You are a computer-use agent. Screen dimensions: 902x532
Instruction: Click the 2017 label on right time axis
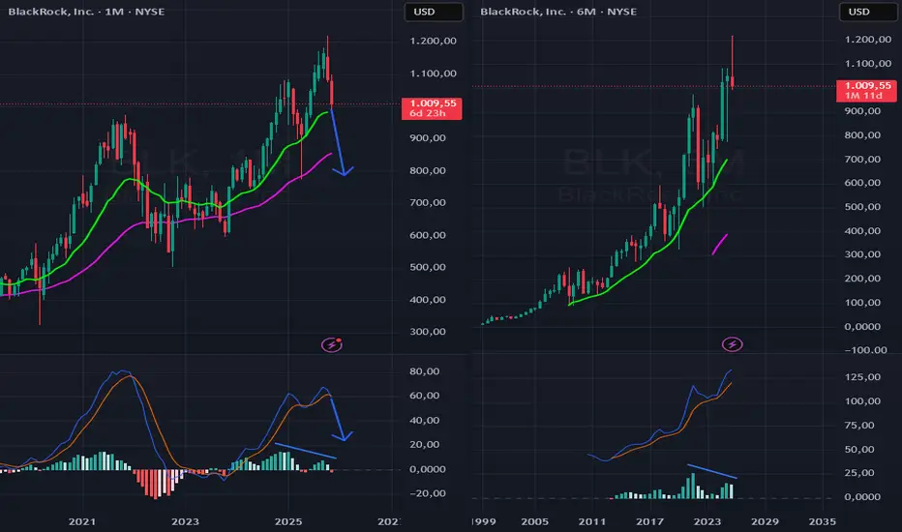pyautogui.click(x=650, y=521)
